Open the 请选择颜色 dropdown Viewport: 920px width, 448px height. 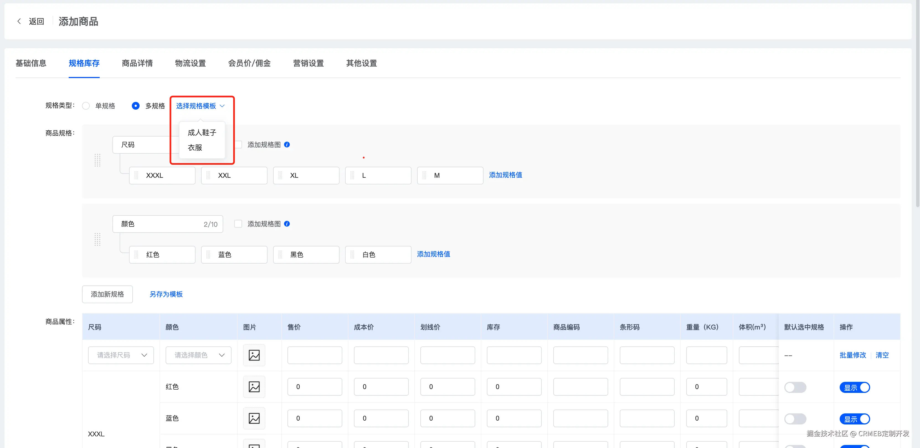point(198,355)
